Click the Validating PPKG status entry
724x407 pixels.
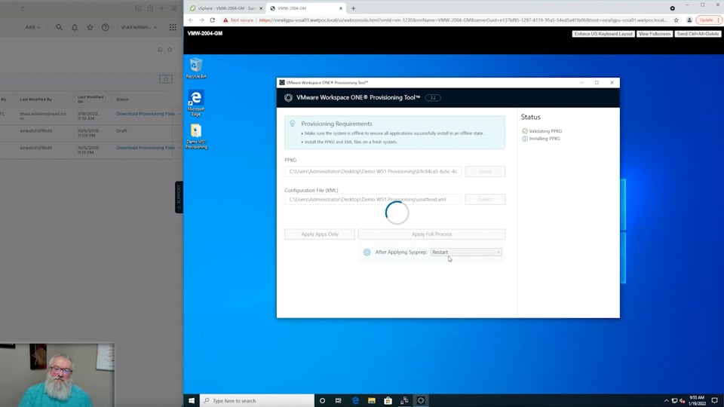coord(542,131)
